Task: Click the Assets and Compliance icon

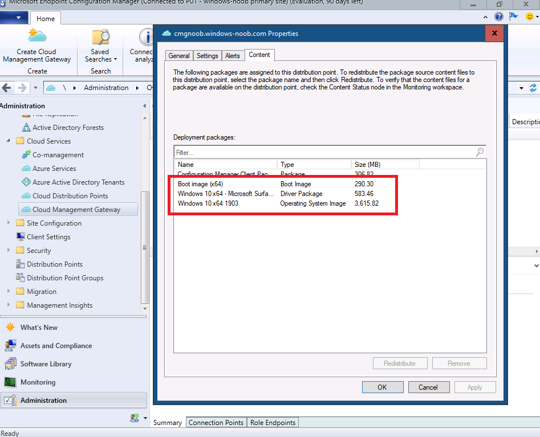Action: tap(10, 345)
